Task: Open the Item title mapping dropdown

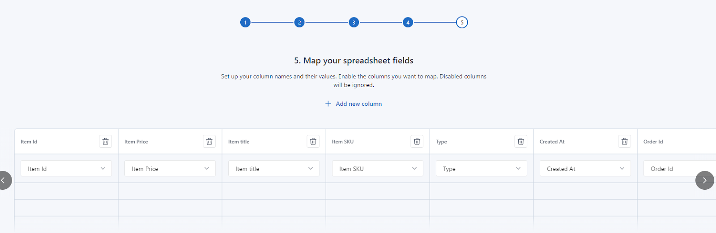Action: (274, 169)
